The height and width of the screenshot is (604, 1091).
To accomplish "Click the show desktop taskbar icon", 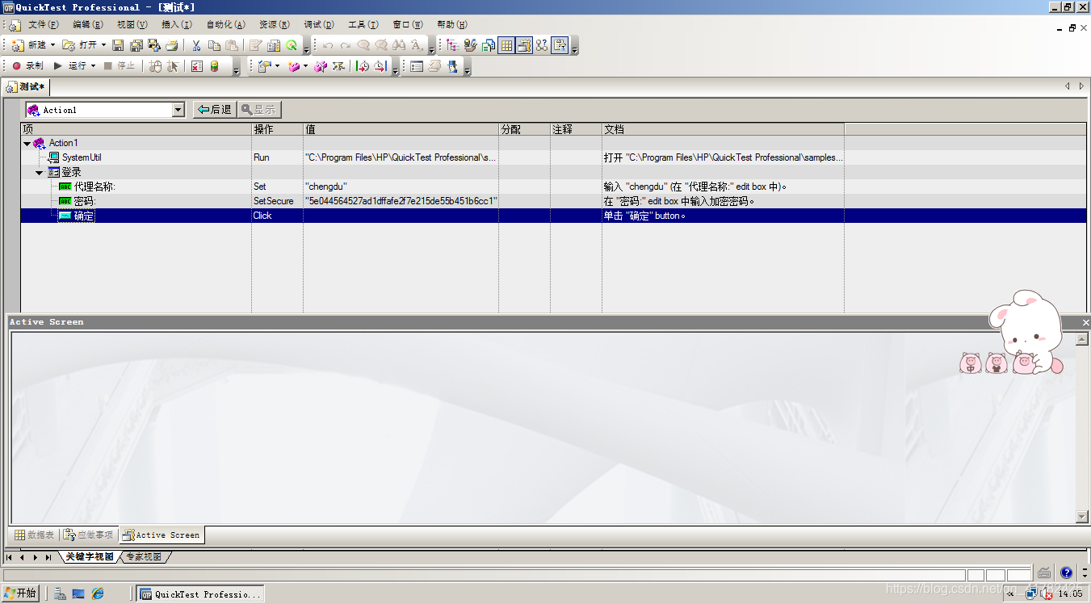I will click(78, 594).
